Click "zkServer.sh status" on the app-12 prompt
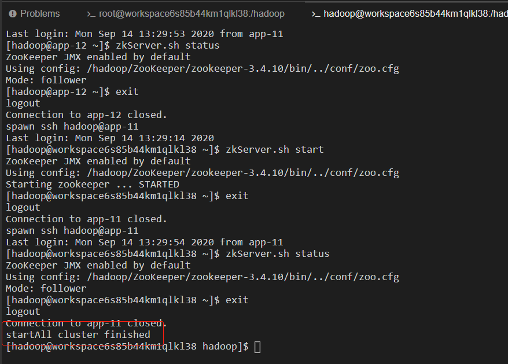This screenshot has height=364, width=508. (x=167, y=45)
